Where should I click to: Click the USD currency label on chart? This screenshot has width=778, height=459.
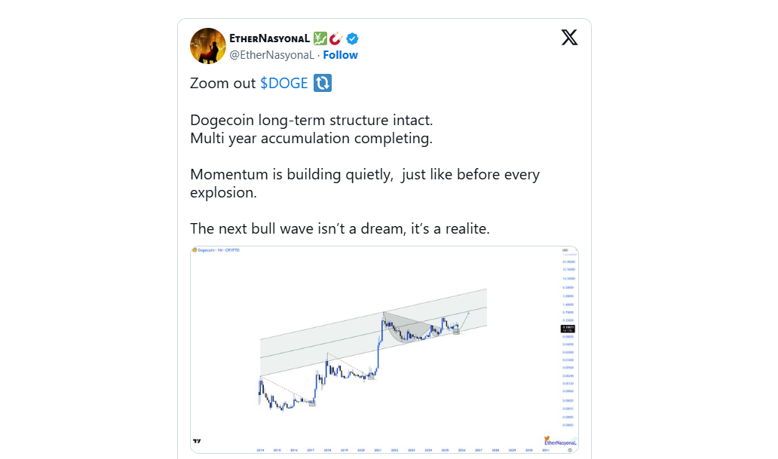(565, 250)
